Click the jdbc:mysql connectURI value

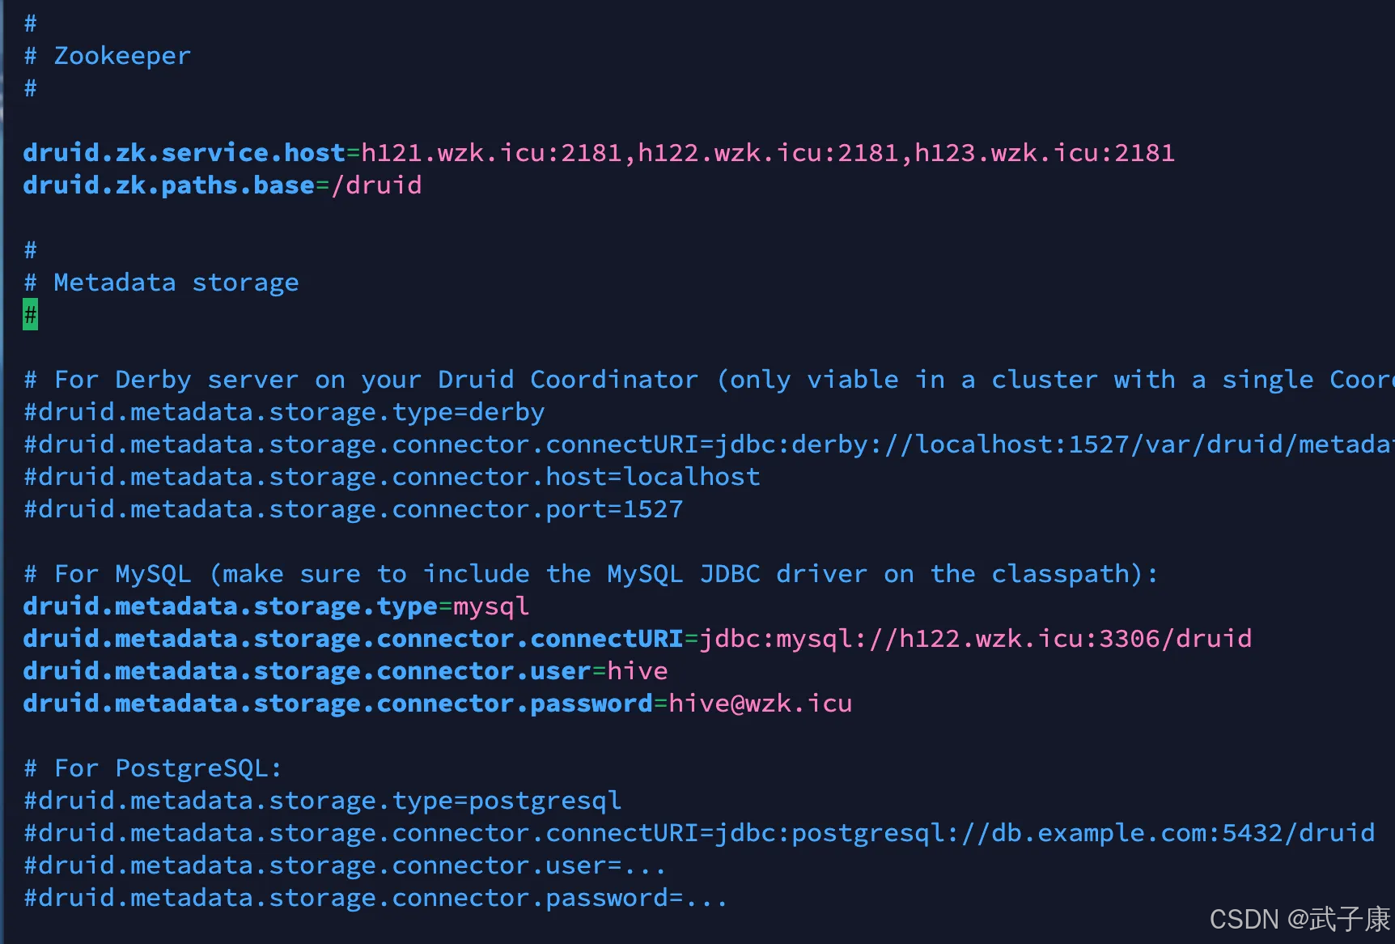(975, 639)
